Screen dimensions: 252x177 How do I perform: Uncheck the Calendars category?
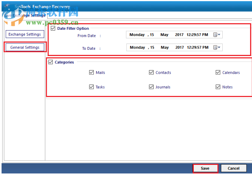(x=218, y=72)
